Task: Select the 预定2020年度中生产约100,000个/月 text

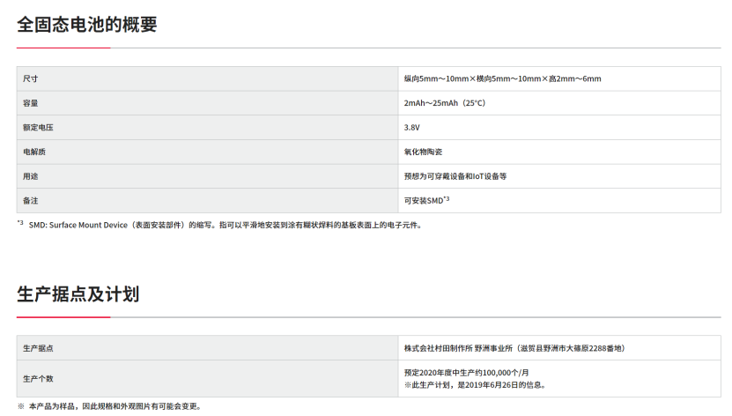Action: [468, 372]
